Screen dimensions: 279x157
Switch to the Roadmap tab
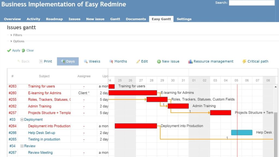pos(54,19)
